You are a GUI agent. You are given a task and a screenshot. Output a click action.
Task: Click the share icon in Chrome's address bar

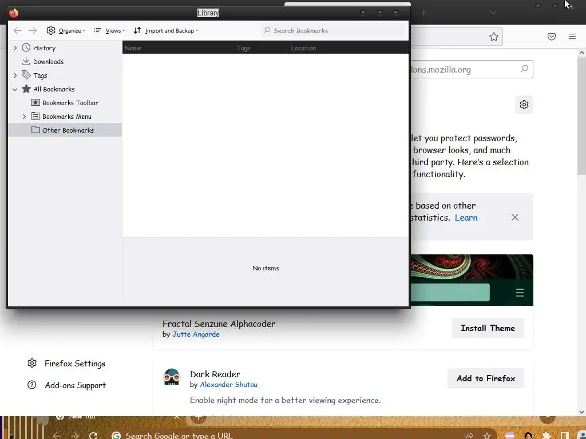469,436
